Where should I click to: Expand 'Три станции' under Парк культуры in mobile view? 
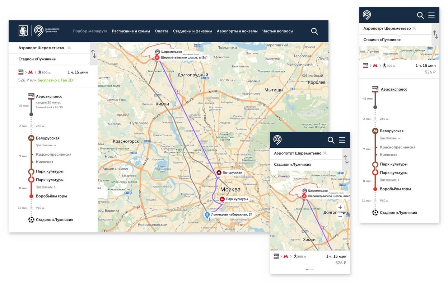tap(390, 180)
